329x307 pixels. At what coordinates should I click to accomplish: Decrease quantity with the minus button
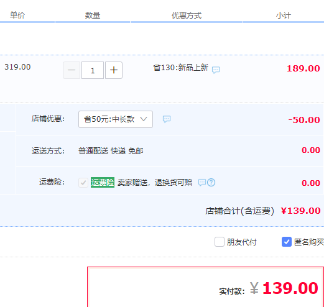tap(72, 70)
